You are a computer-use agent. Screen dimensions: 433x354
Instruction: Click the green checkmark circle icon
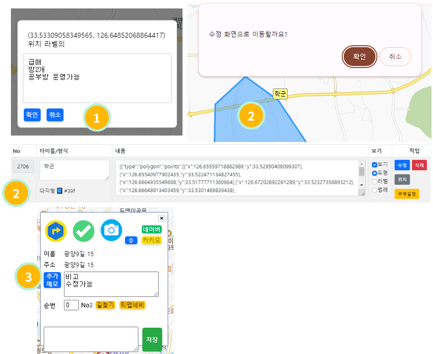click(83, 231)
